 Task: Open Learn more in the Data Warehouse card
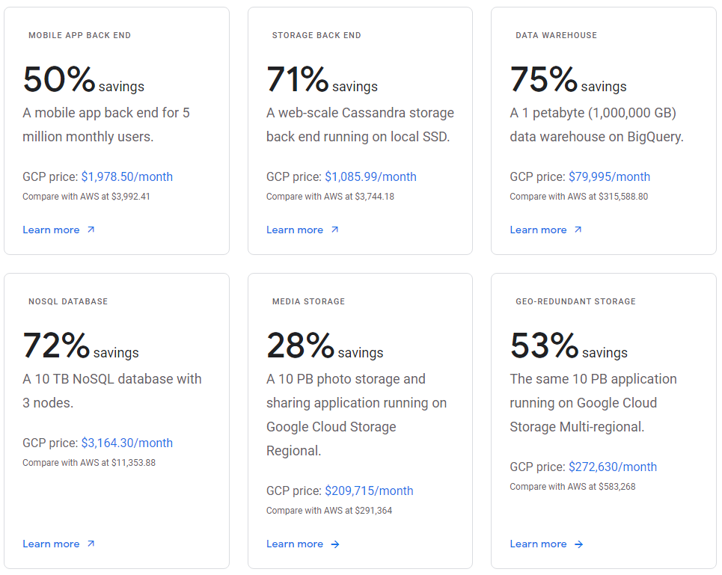pyautogui.click(x=538, y=230)
